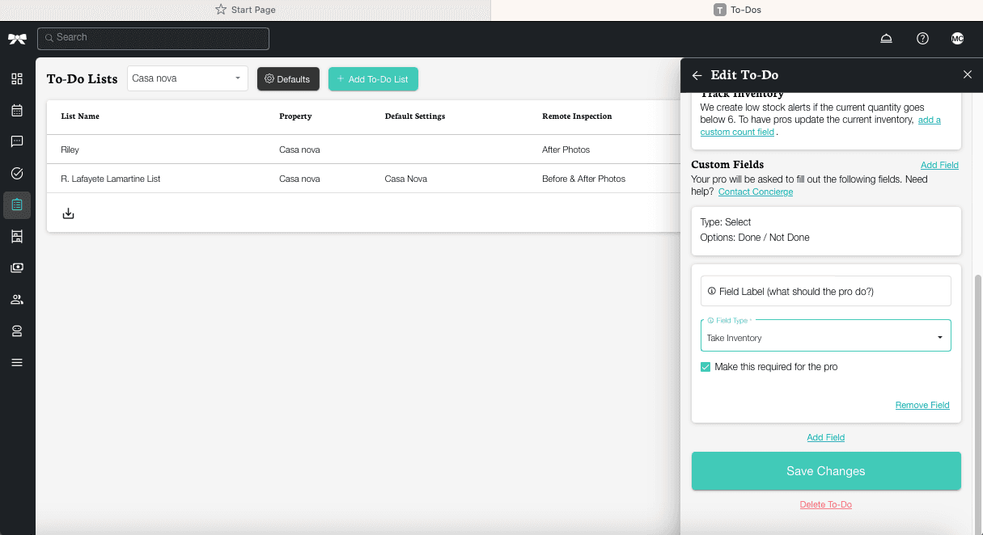Viewport: 983px width, 535px height.
Task: Open the Contact Concierge link
Action: (x=755, y=192)
